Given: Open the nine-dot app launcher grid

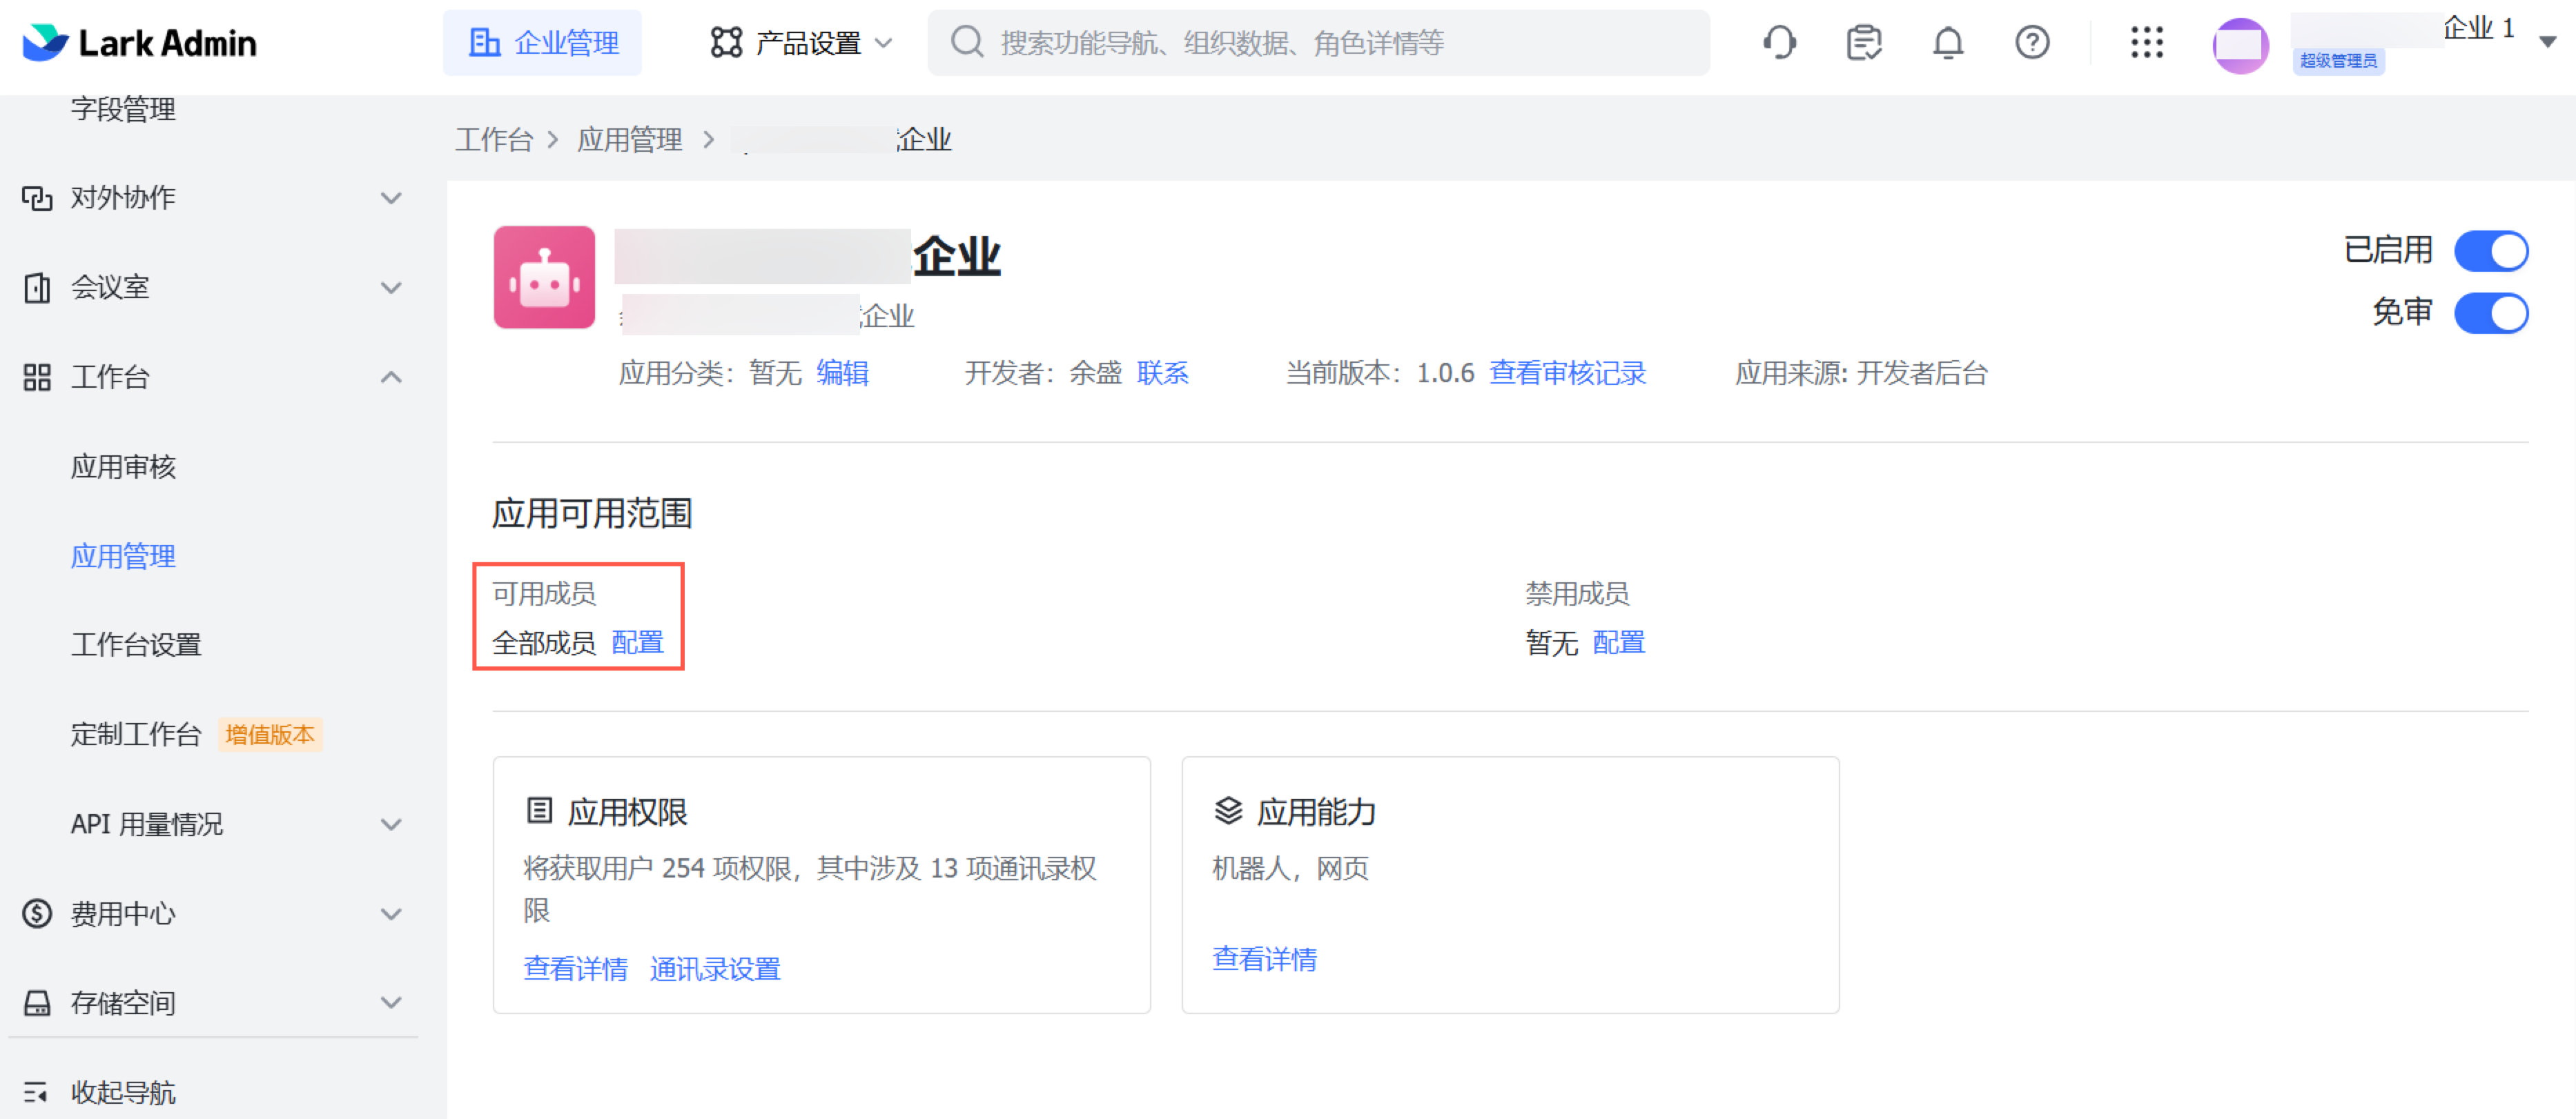Looking at the screenshot, I should (2146, 43).
